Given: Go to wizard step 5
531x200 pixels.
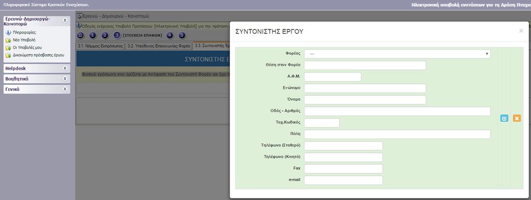Looking at the screenshot, I should tap(182, 36).
